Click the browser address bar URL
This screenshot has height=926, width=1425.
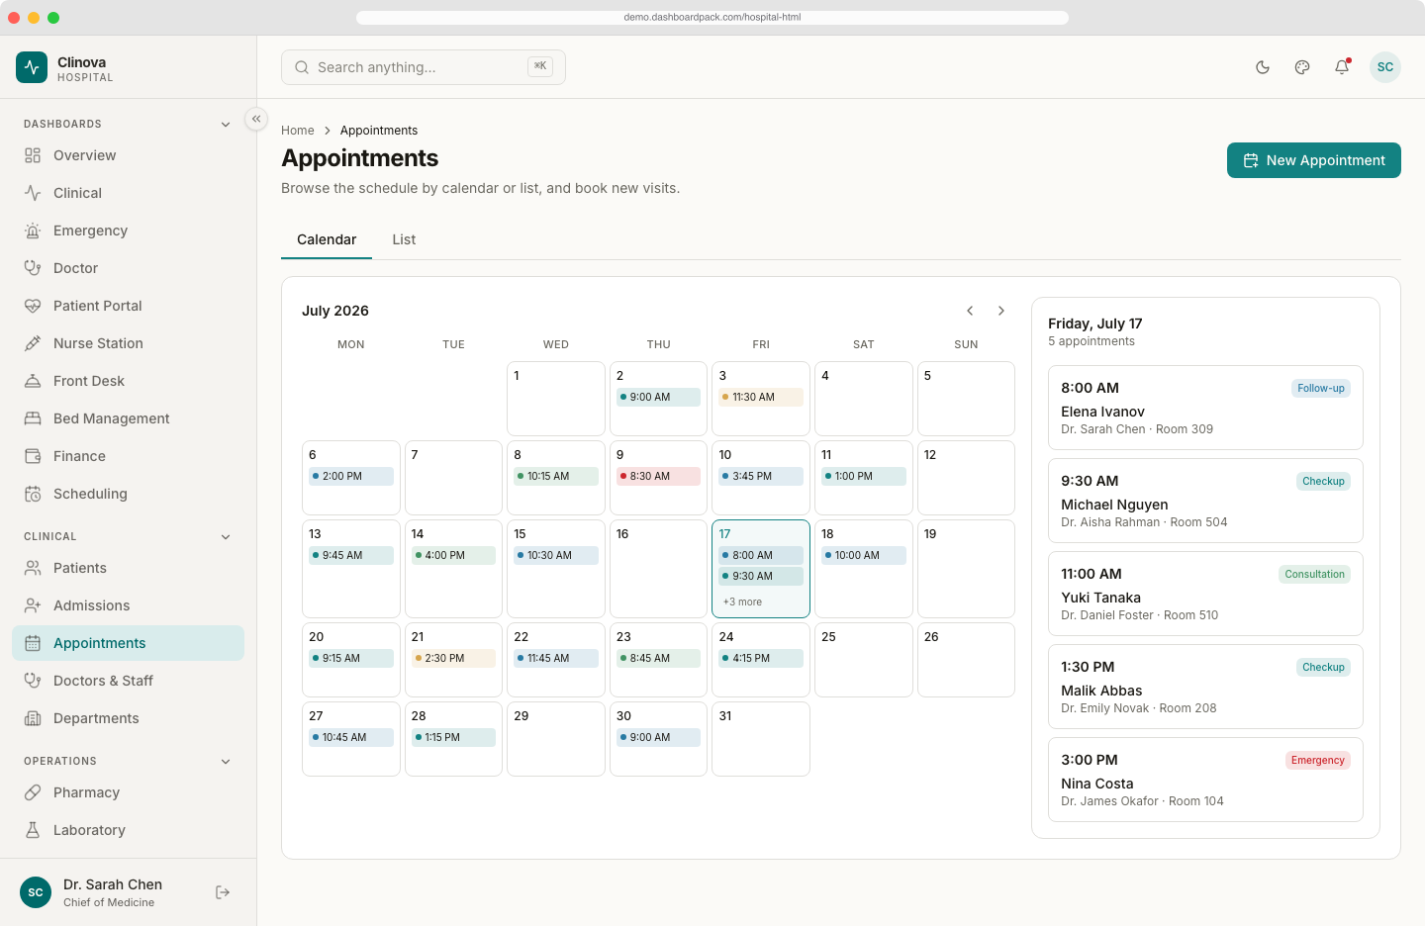[712, 17]
